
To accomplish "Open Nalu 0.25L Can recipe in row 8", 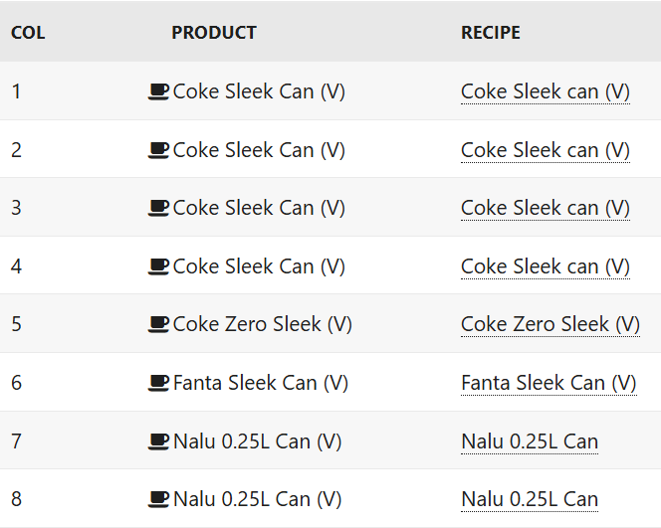I will 530,499.
